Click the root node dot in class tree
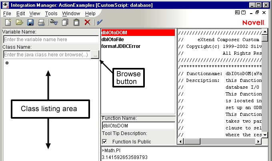Image resolution: width=272 pixels, height=161 pixels. 7,63
